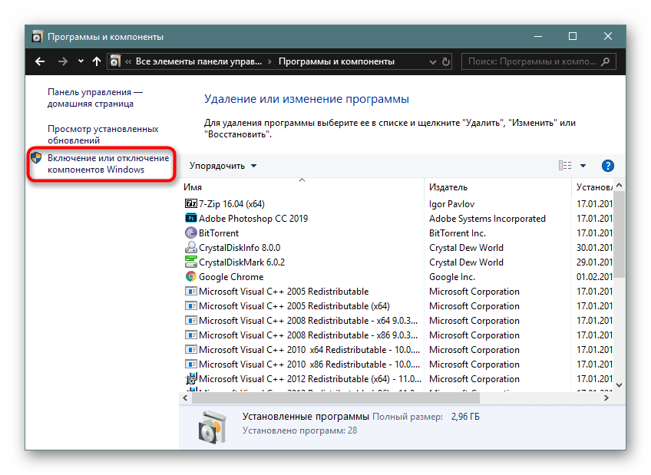This screenshot has height=475, width=651.
Task: Open the Упорядочить dropdown menu
Action: click(223, 165)
